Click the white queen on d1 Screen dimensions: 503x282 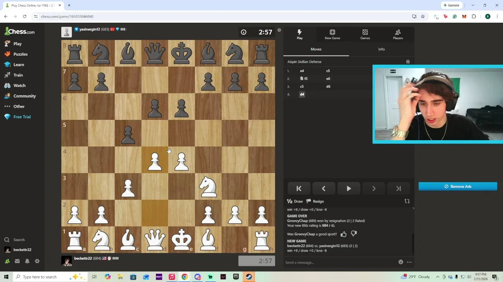click(155, 240)
